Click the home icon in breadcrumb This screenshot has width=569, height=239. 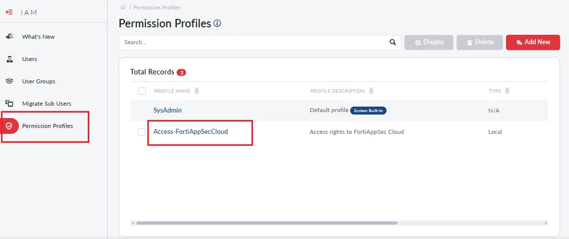pyautogui.click(x=123, y=7)
